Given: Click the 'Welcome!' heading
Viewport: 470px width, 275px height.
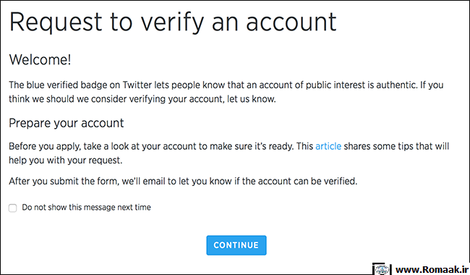Looking at the screenshot, I should [40, 59].
